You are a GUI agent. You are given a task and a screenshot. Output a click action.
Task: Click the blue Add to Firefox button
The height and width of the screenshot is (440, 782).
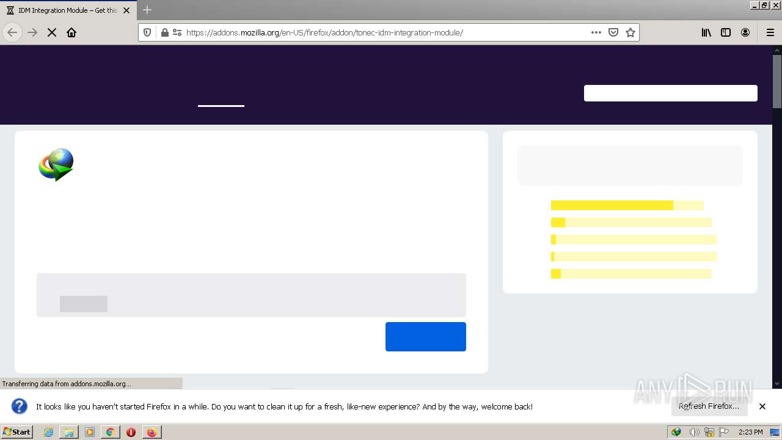[426, 337]
